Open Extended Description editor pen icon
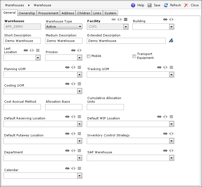 pos(171,41)
